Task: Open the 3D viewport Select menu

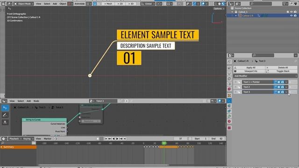Action: click(x=47, y=4)
